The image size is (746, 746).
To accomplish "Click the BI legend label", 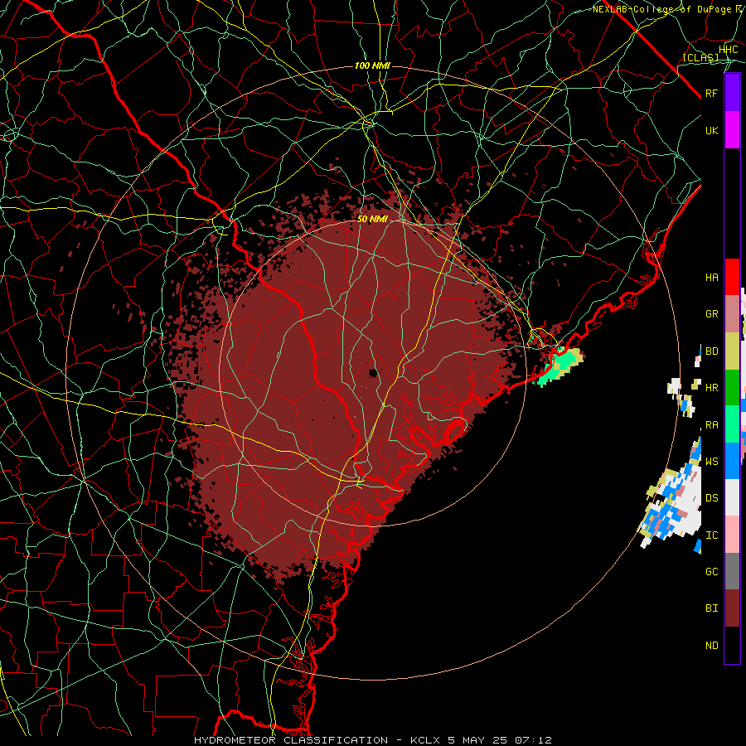I will pos(712,608).
